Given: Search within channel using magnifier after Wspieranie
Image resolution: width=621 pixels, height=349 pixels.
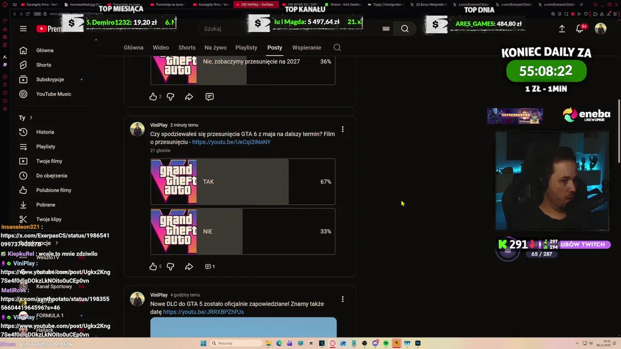Looking at the screenshot, I should pyautogui.click(x=337, y=48).
